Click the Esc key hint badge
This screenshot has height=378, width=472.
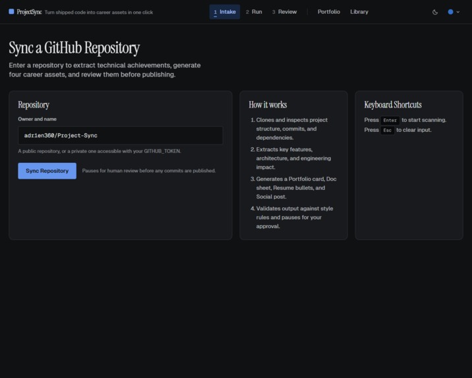click(387, 130)
